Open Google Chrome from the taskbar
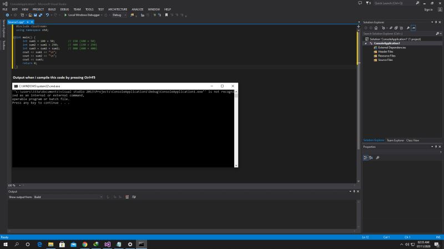444x249 pixels. tap(85, 244)
